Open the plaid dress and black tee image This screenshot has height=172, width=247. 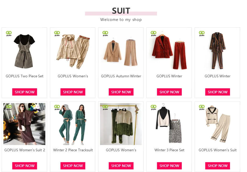pos(24,50)
